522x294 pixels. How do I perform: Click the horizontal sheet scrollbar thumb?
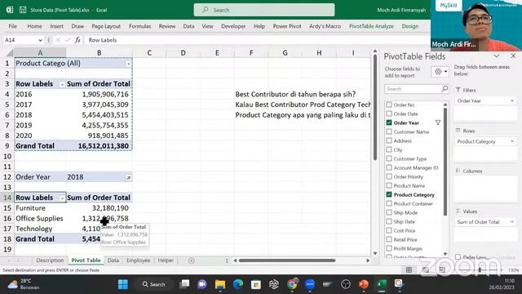pyautogui.click(x=287, y=261)
